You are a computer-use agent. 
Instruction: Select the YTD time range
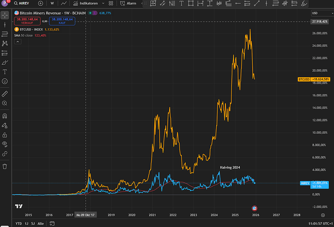(x=18, y=224)
